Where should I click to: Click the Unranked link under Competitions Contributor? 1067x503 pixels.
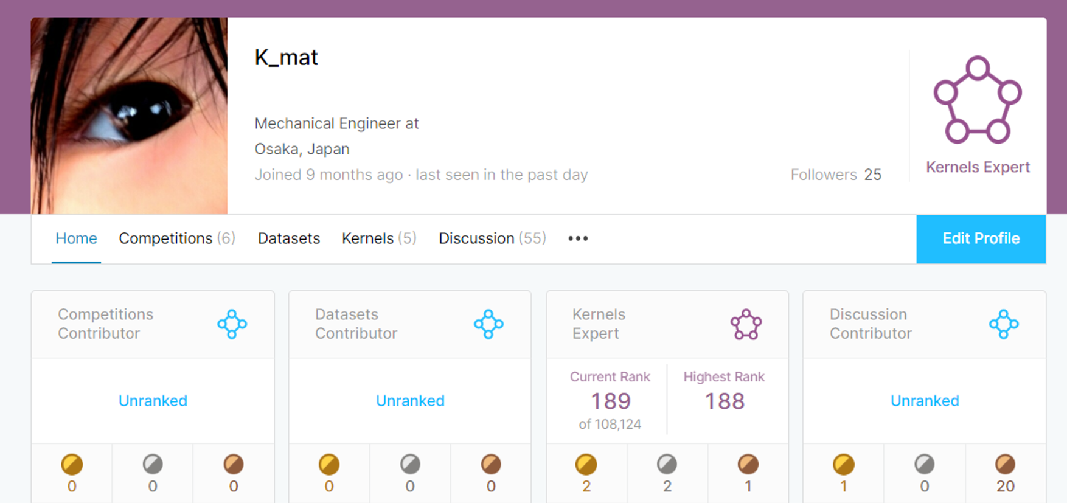click(153, 401)
